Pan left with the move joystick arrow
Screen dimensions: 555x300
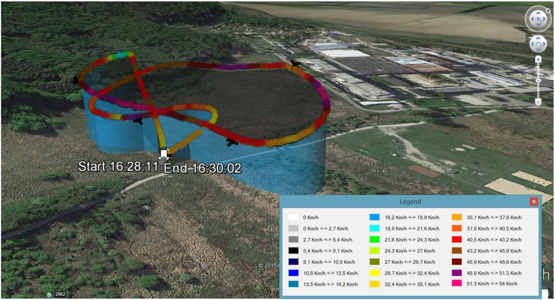[532, 44]
